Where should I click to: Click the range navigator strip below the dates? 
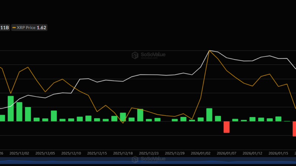[x=148, y=160]
